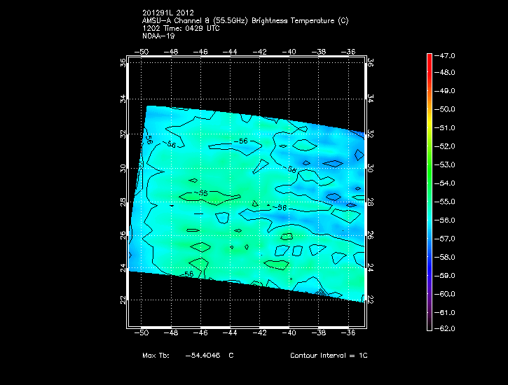This screenshot has width=508, height=385.
Task: Click the 28 latitude label on the left axis
Action: [123, 202]
